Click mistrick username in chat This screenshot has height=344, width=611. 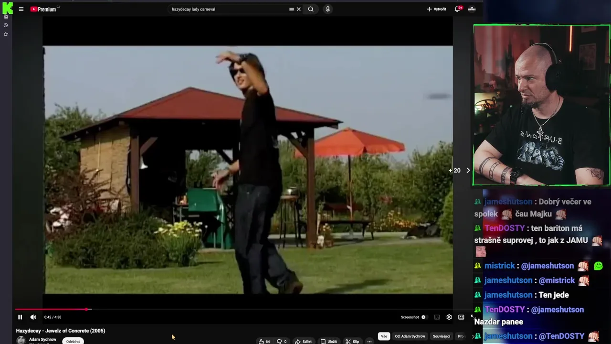(500, 266)
